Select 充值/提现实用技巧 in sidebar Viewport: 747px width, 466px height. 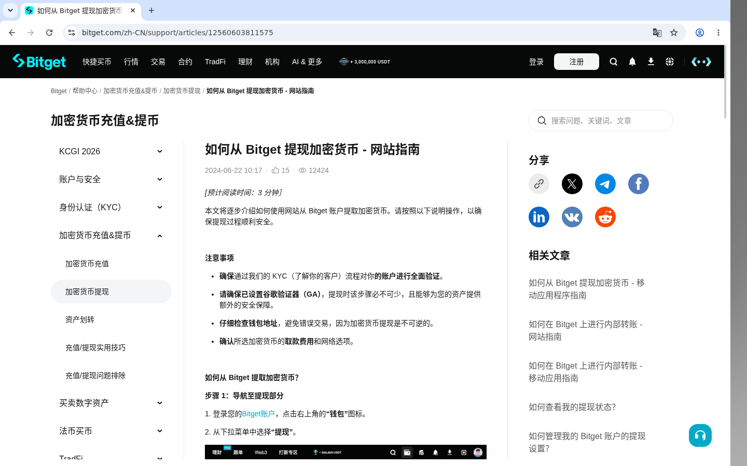(111, 347)
